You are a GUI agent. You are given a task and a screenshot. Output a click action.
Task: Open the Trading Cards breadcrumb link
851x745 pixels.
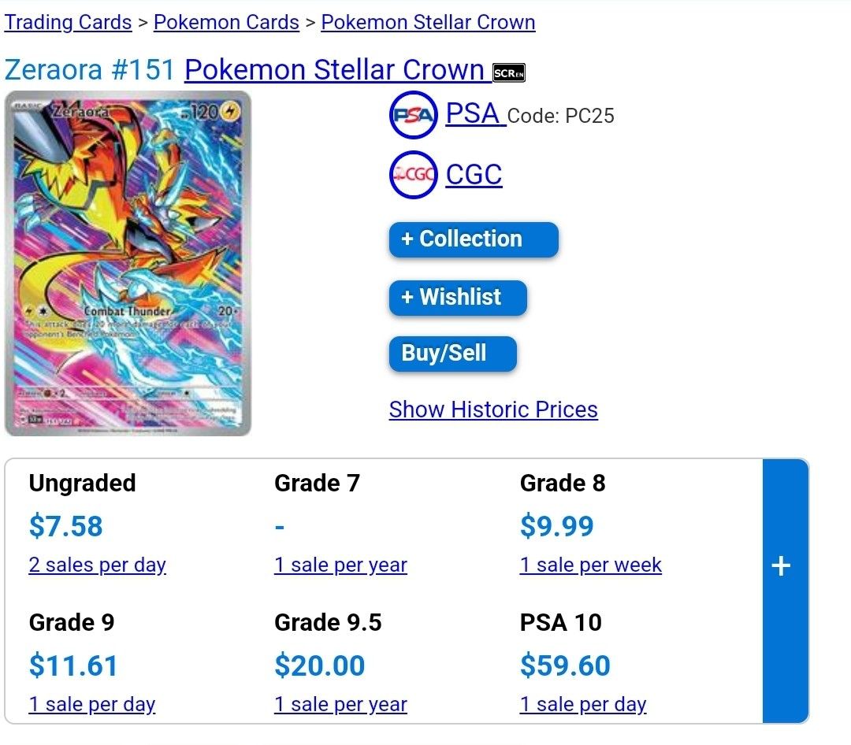point(68,22)
